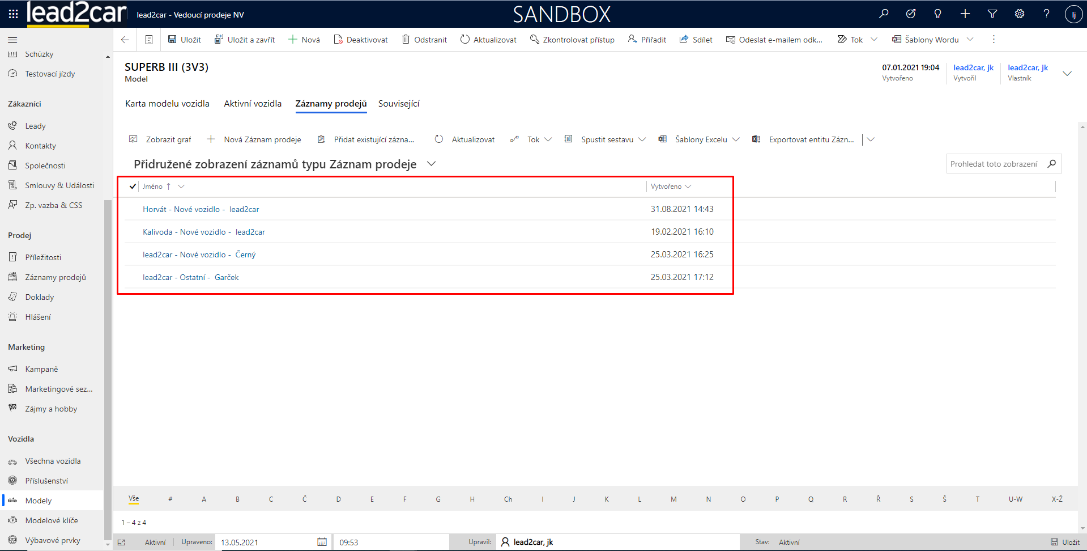Switch to Aktivní vozidla tab
1087x551 pixels.
click(252, 104)
